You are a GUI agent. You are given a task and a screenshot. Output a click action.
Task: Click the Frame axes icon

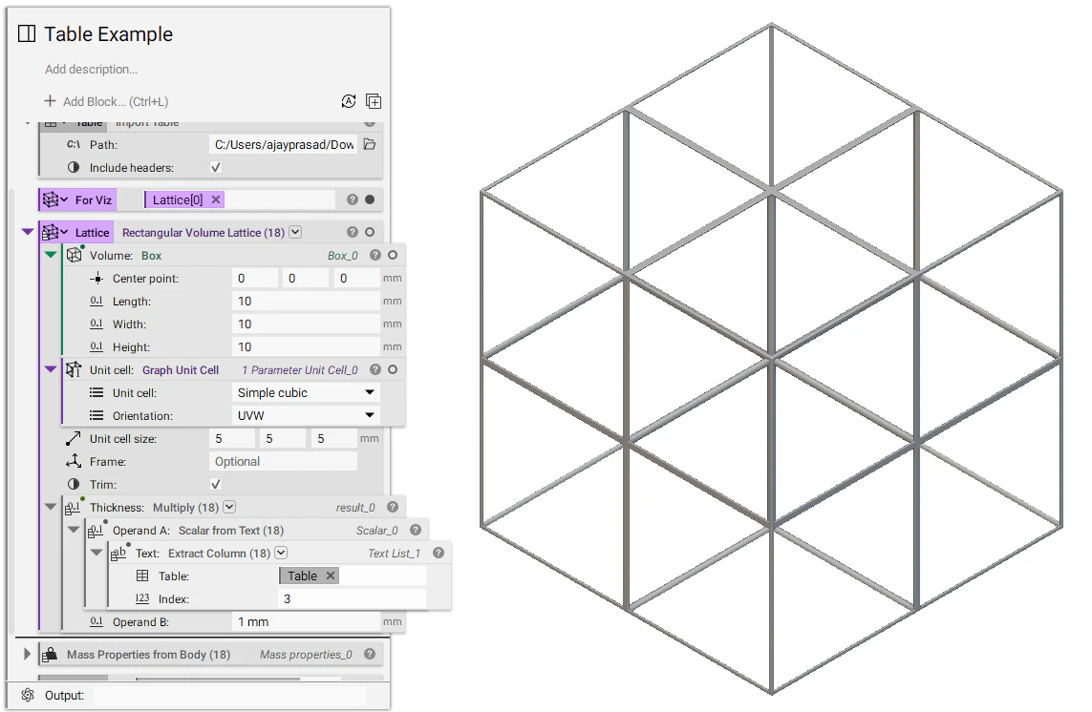click(74, 461)
